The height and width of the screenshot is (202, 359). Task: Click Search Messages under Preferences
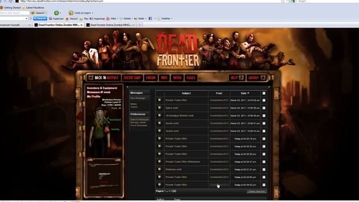pos(140,120)
